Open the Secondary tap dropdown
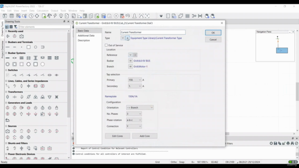This screenshot has height=168, width=299. pos(140,86)
